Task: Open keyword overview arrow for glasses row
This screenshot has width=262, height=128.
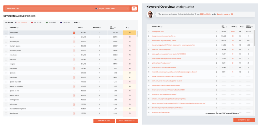Action: pyautogui.click(x=74, y=37)
